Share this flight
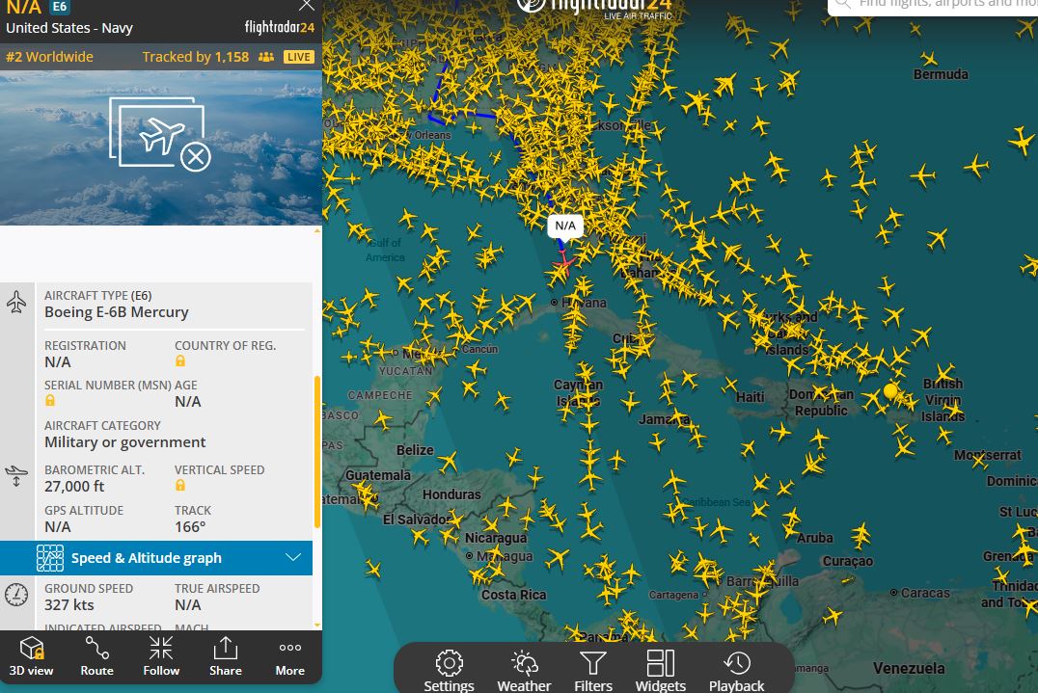This screenshot has height=693, width=1038. click(225, 655)
